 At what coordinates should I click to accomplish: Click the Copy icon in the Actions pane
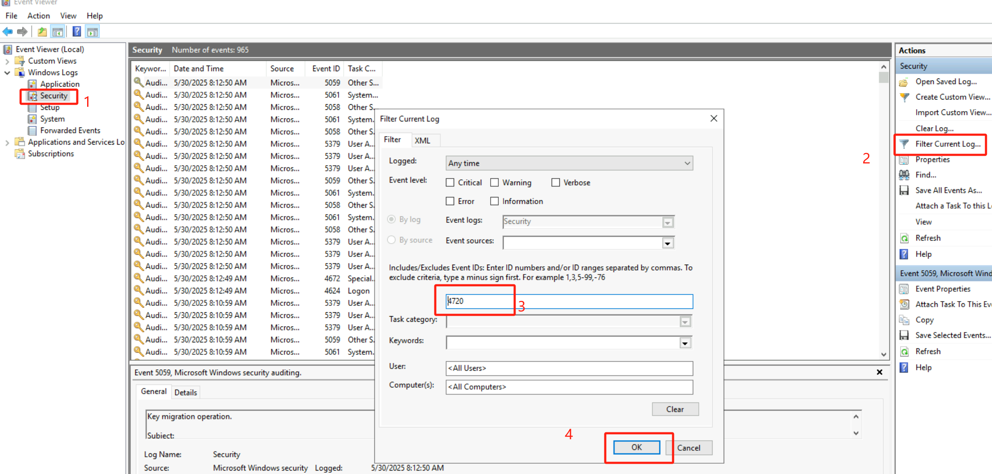[904, 320]
